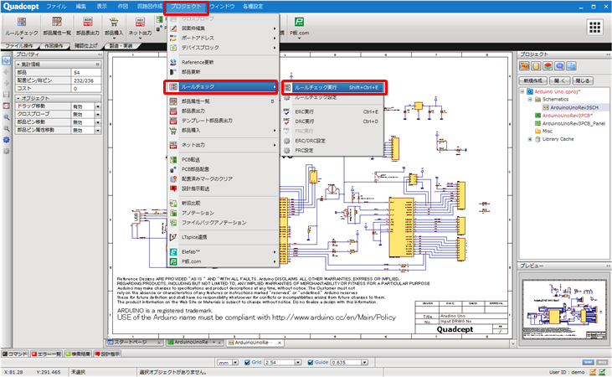The height and width of the screenshot is (377, 612).
Task: Open the grid apps icon at top right
Action: [x=594, y=28]
